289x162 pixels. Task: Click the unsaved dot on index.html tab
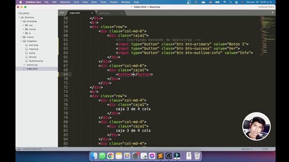[x=92, y=13]
